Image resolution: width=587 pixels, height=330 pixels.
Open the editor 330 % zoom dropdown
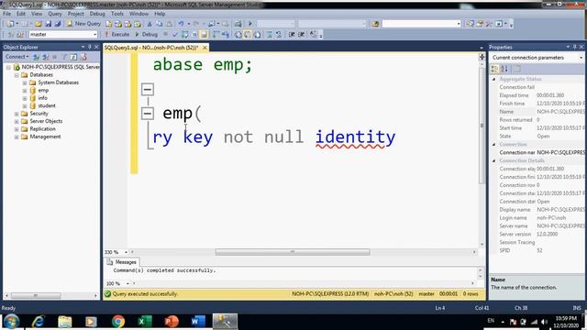[126, 252]
